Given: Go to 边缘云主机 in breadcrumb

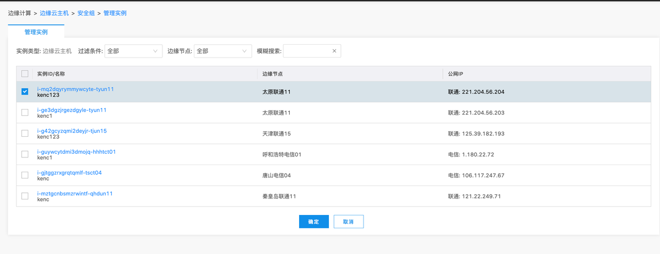Looking at the screenshot, I should 54,13.
